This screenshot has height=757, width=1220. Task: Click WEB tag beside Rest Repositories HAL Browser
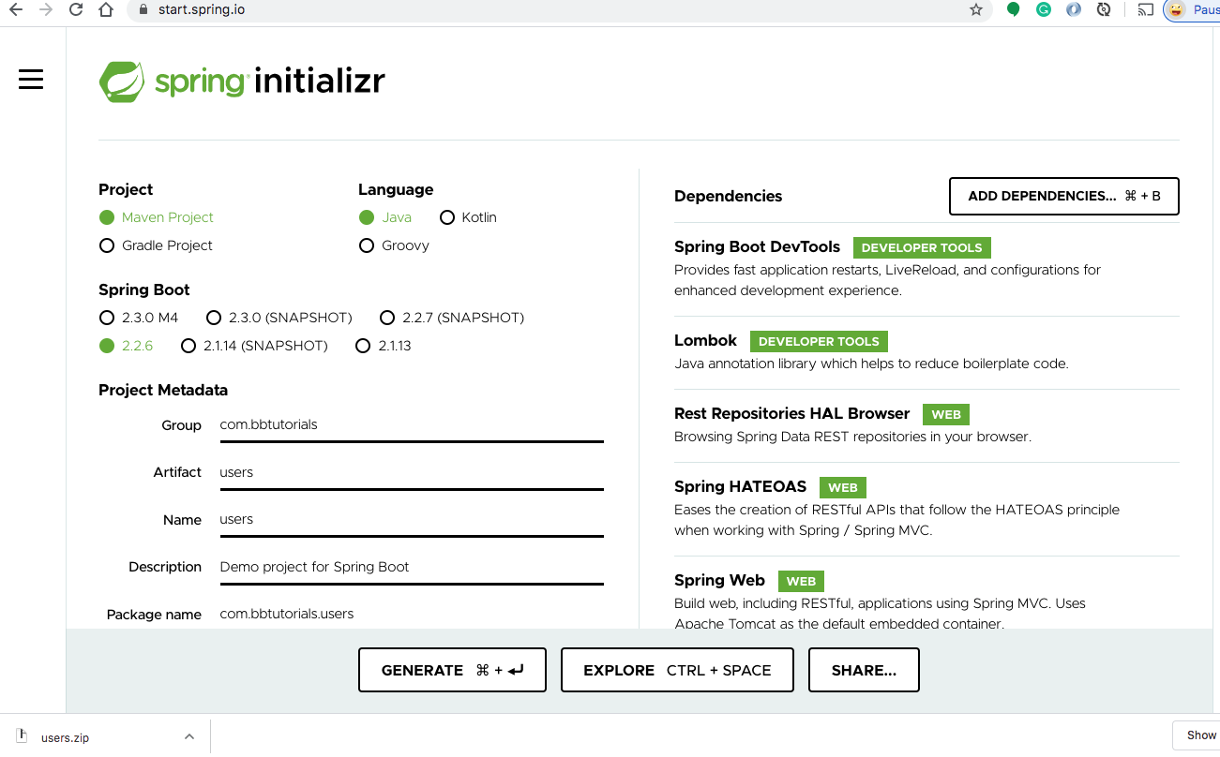point(946,415)
